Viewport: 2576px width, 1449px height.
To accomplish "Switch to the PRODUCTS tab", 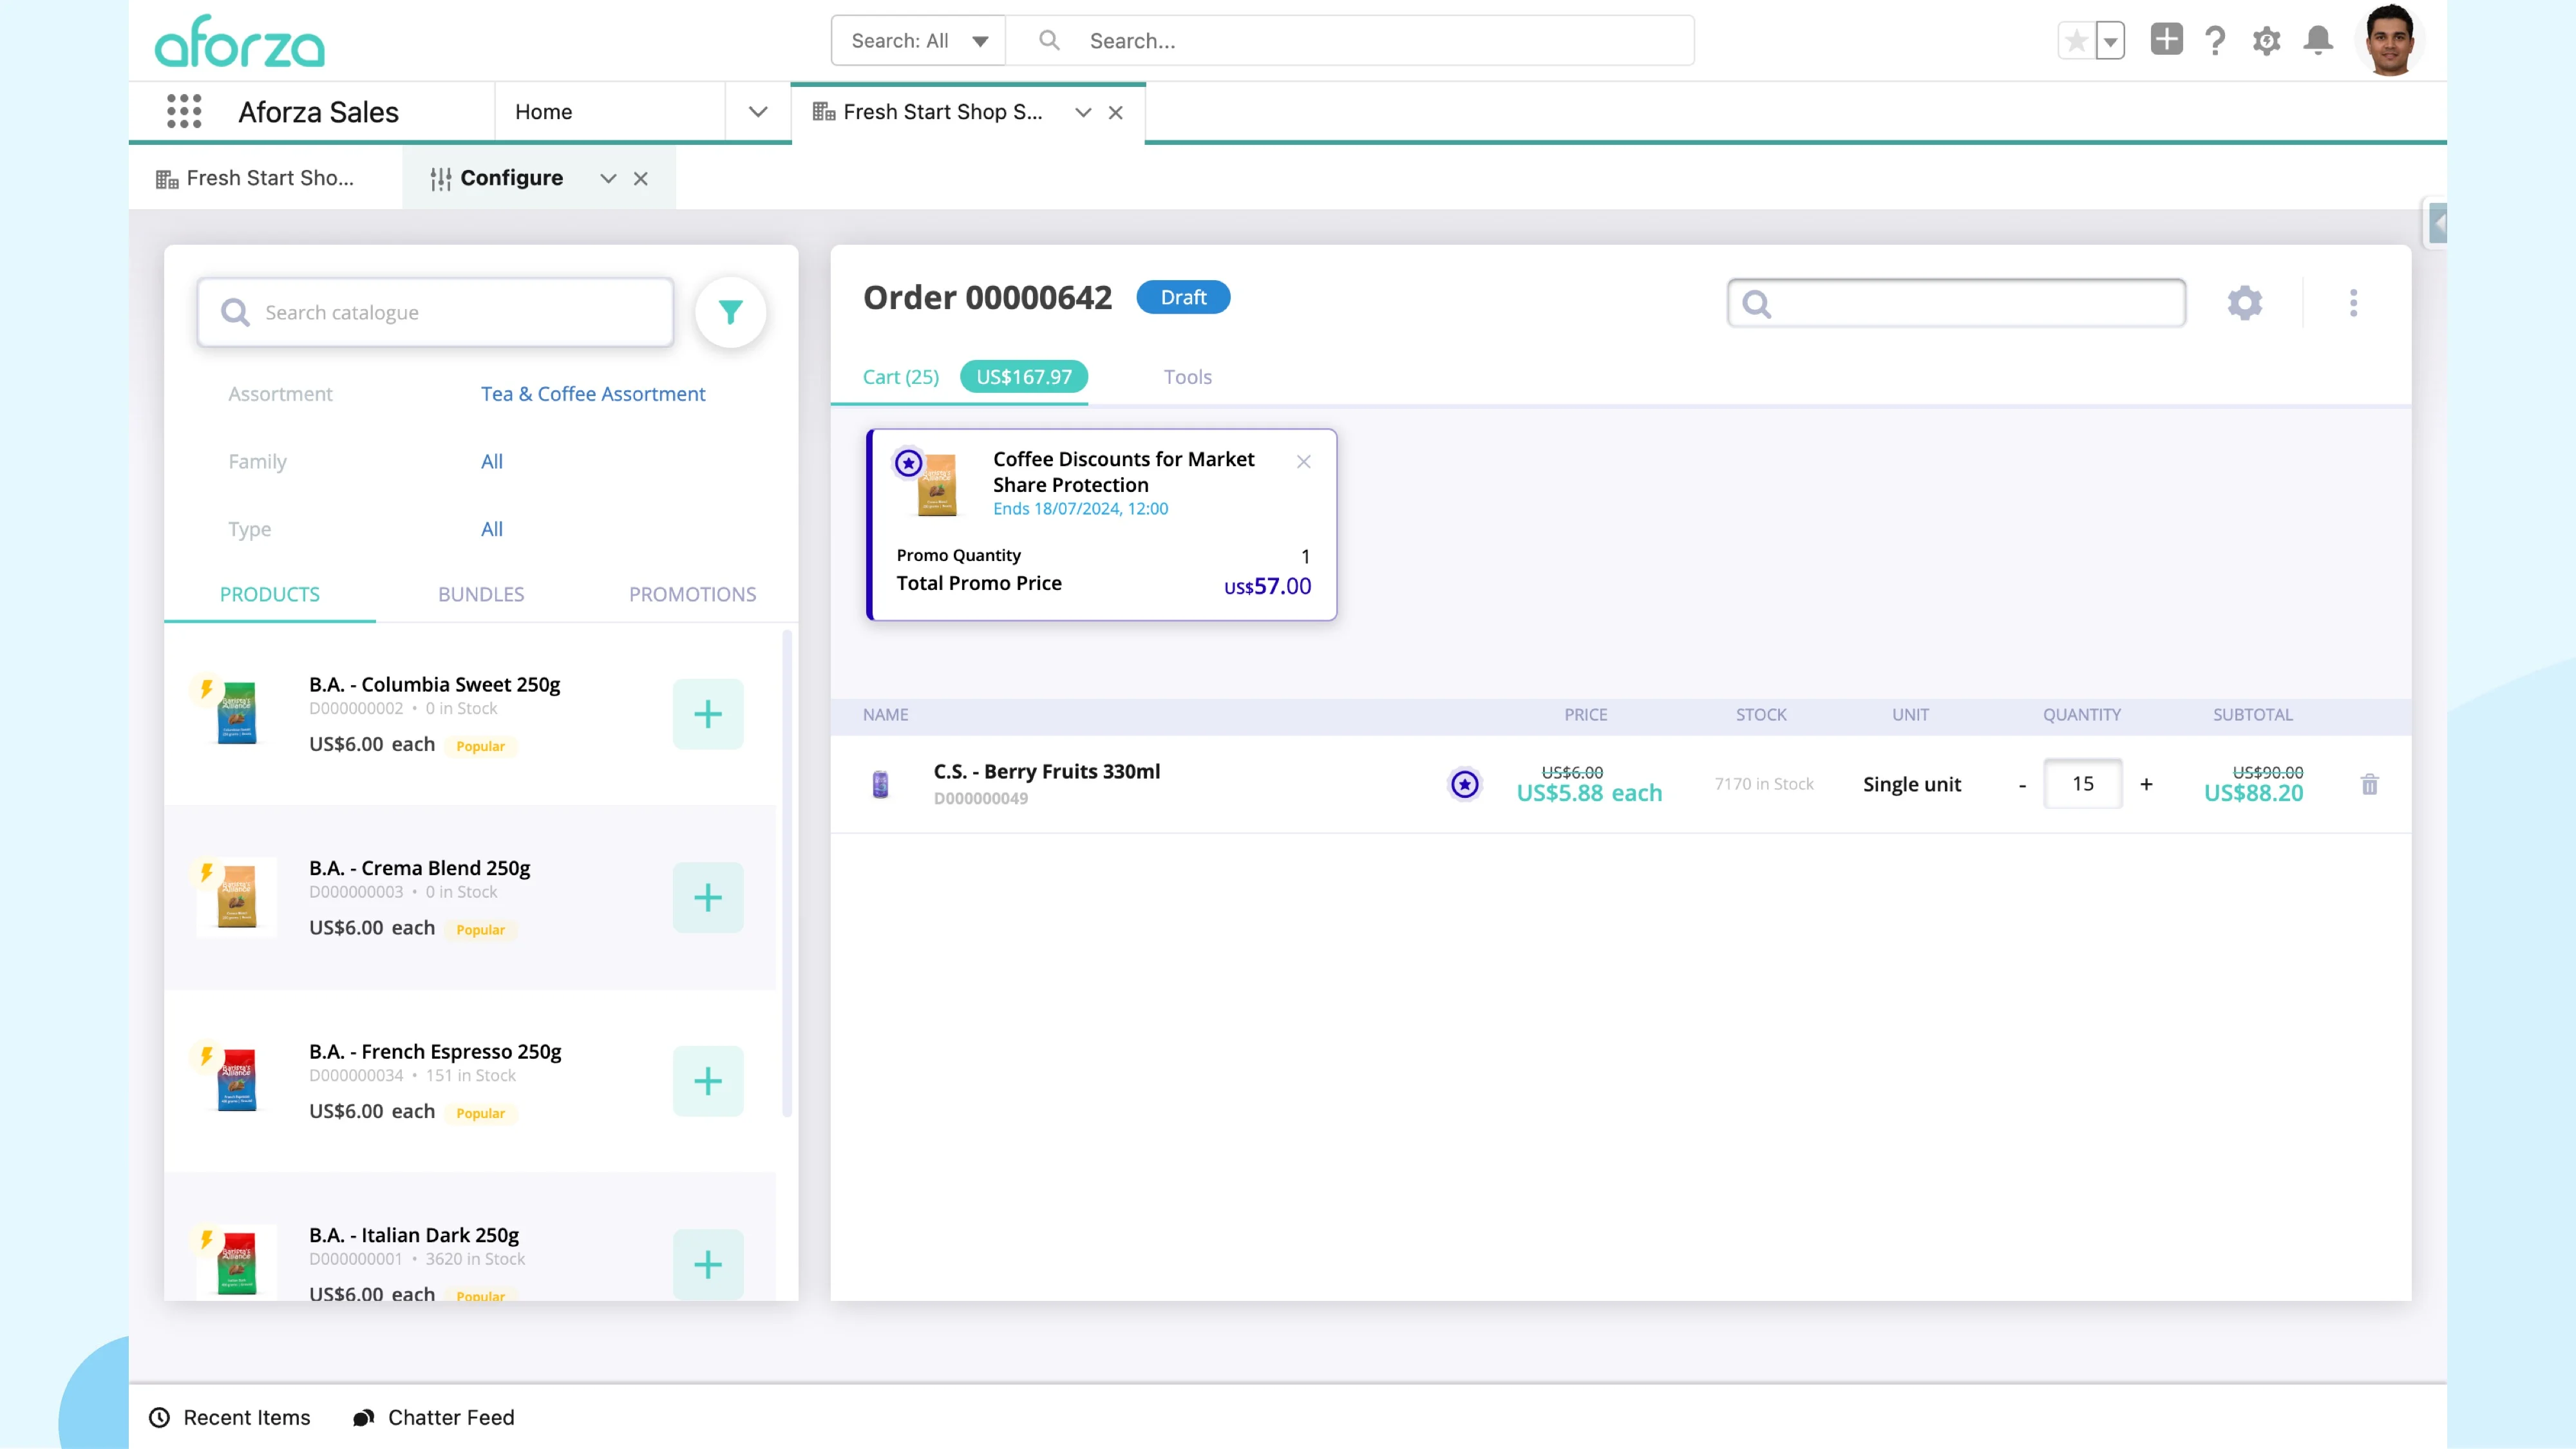I will coord(270,594).
